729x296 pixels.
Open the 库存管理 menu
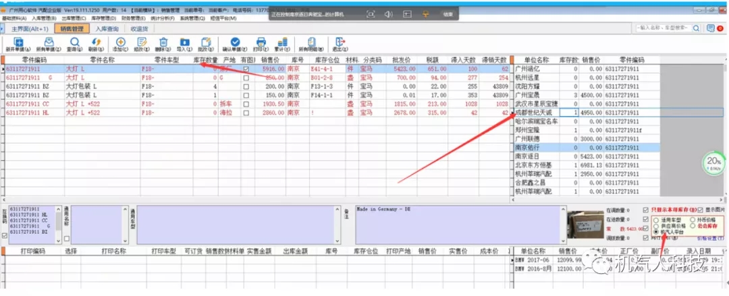103,18
